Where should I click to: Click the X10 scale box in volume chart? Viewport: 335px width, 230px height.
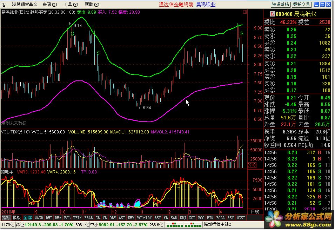click(252, 165)
